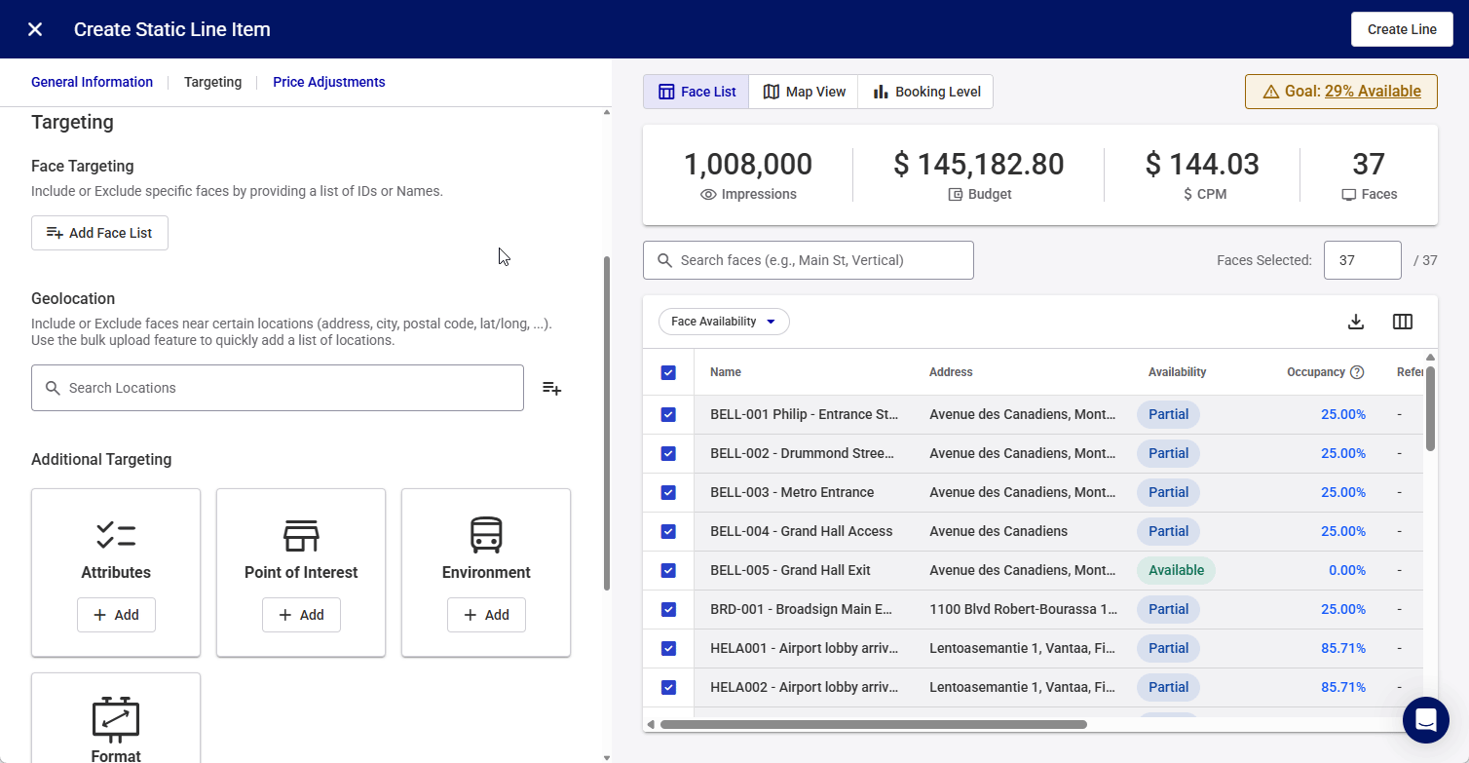The image size is (1469, 763).
Task: Click the Map View map icon
Action: (x=772, y=92)
